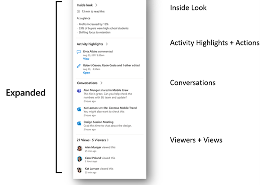The width and height of the screenshot is (261, 185).
Task: Click 'Kat Larrson viewed this' row
Action: pyautogui.click(x=95, y=170)
